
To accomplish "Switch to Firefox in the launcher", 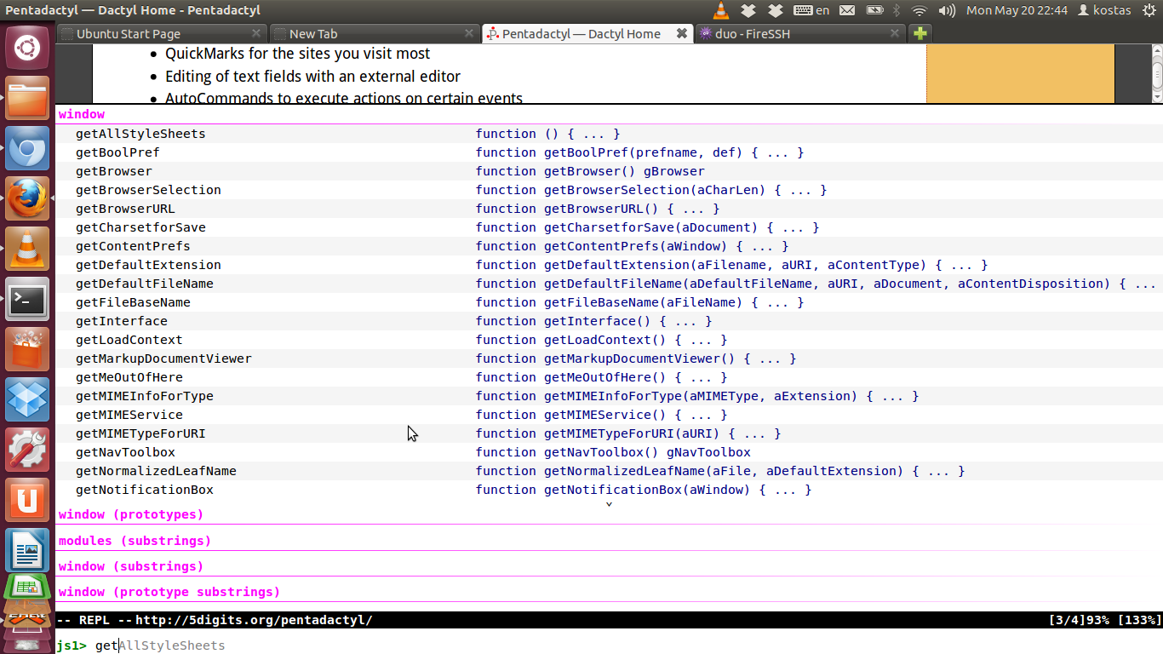I will coord(27,198).
